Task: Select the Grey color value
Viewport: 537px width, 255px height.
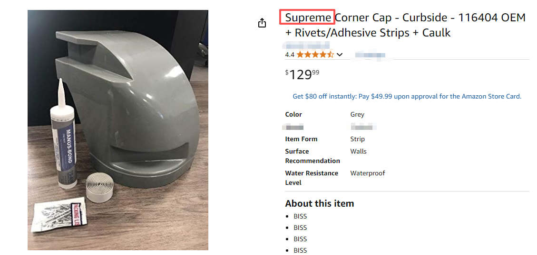Action: (x=357, y=114)
